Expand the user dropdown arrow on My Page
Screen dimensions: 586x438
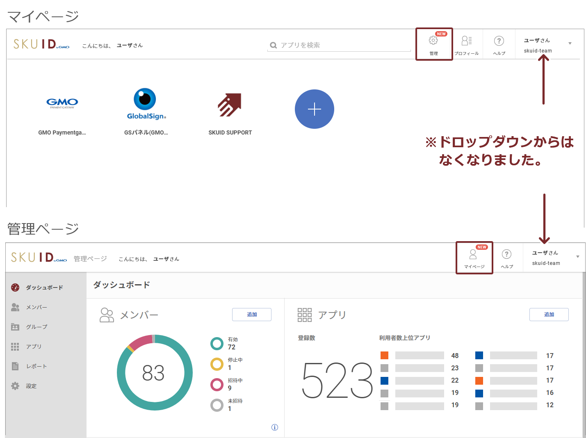[x=570, y=43]
